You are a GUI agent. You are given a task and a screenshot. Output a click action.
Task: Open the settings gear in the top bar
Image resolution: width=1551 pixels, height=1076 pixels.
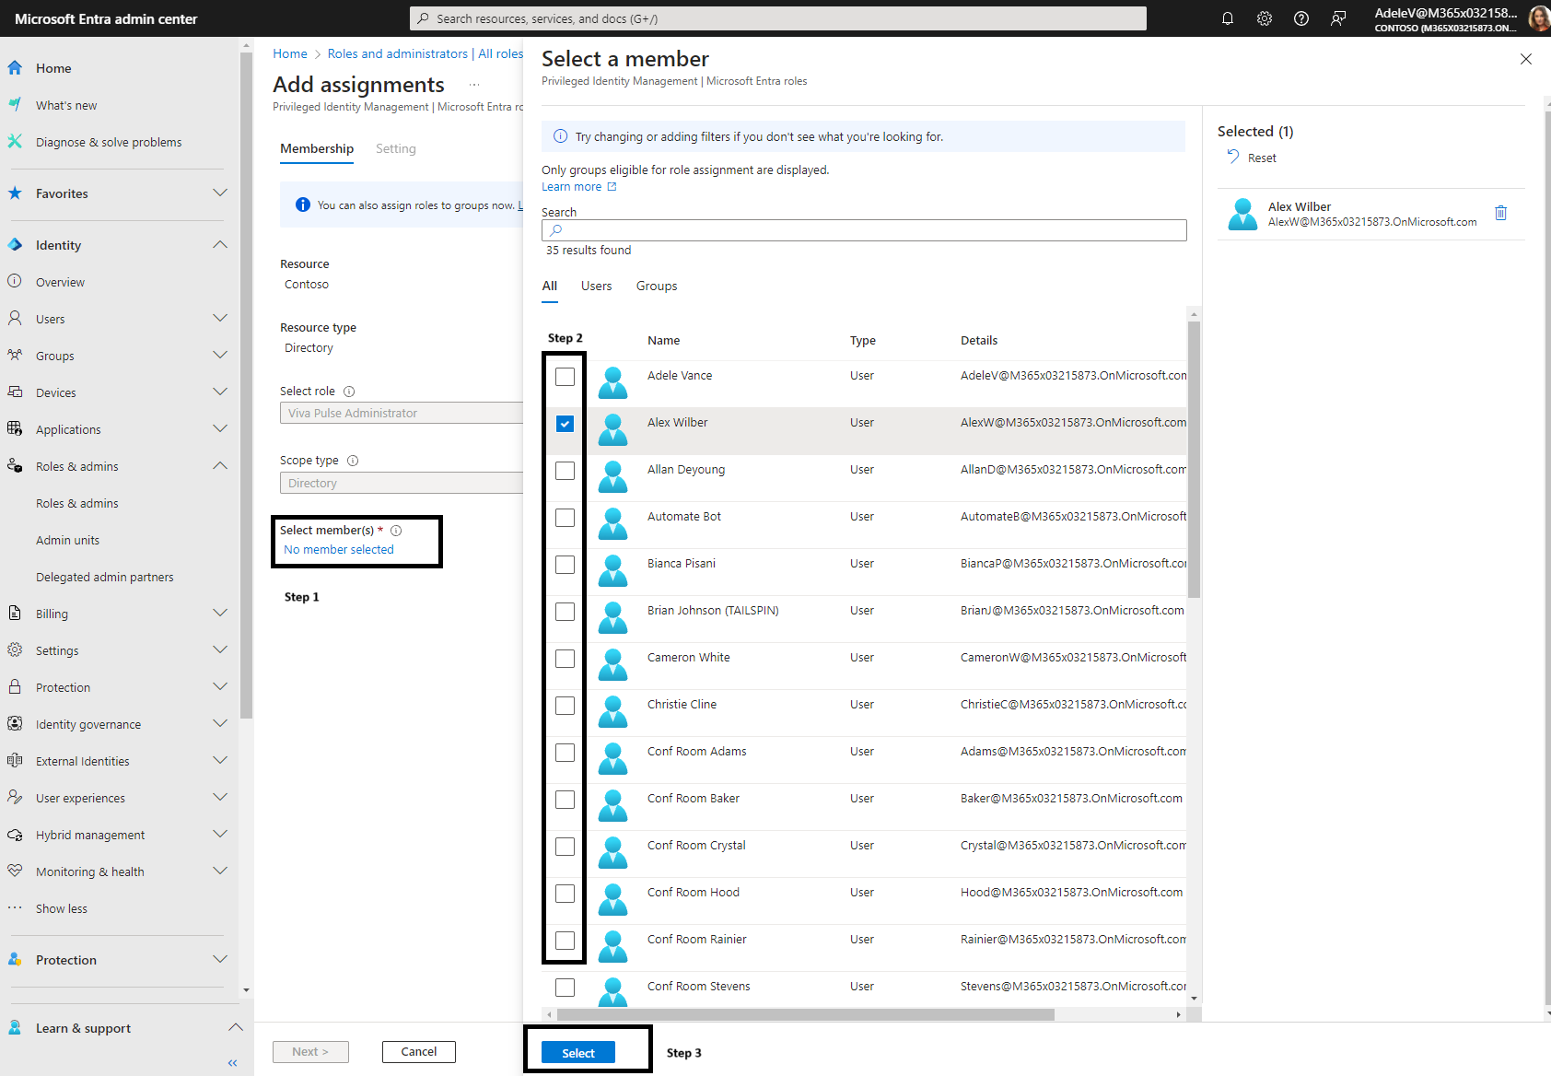(1264, 18)
